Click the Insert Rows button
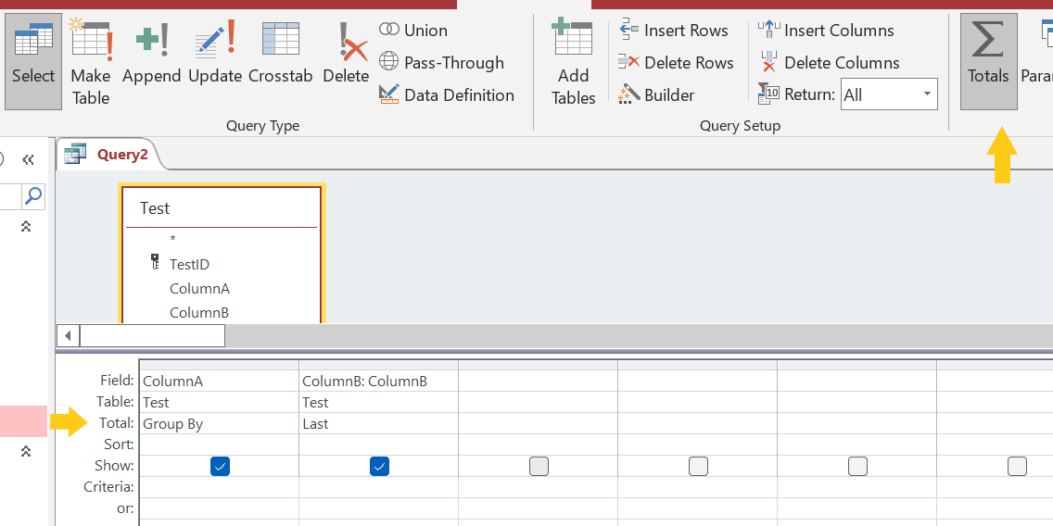1053x526 pixels. point(673,31)
